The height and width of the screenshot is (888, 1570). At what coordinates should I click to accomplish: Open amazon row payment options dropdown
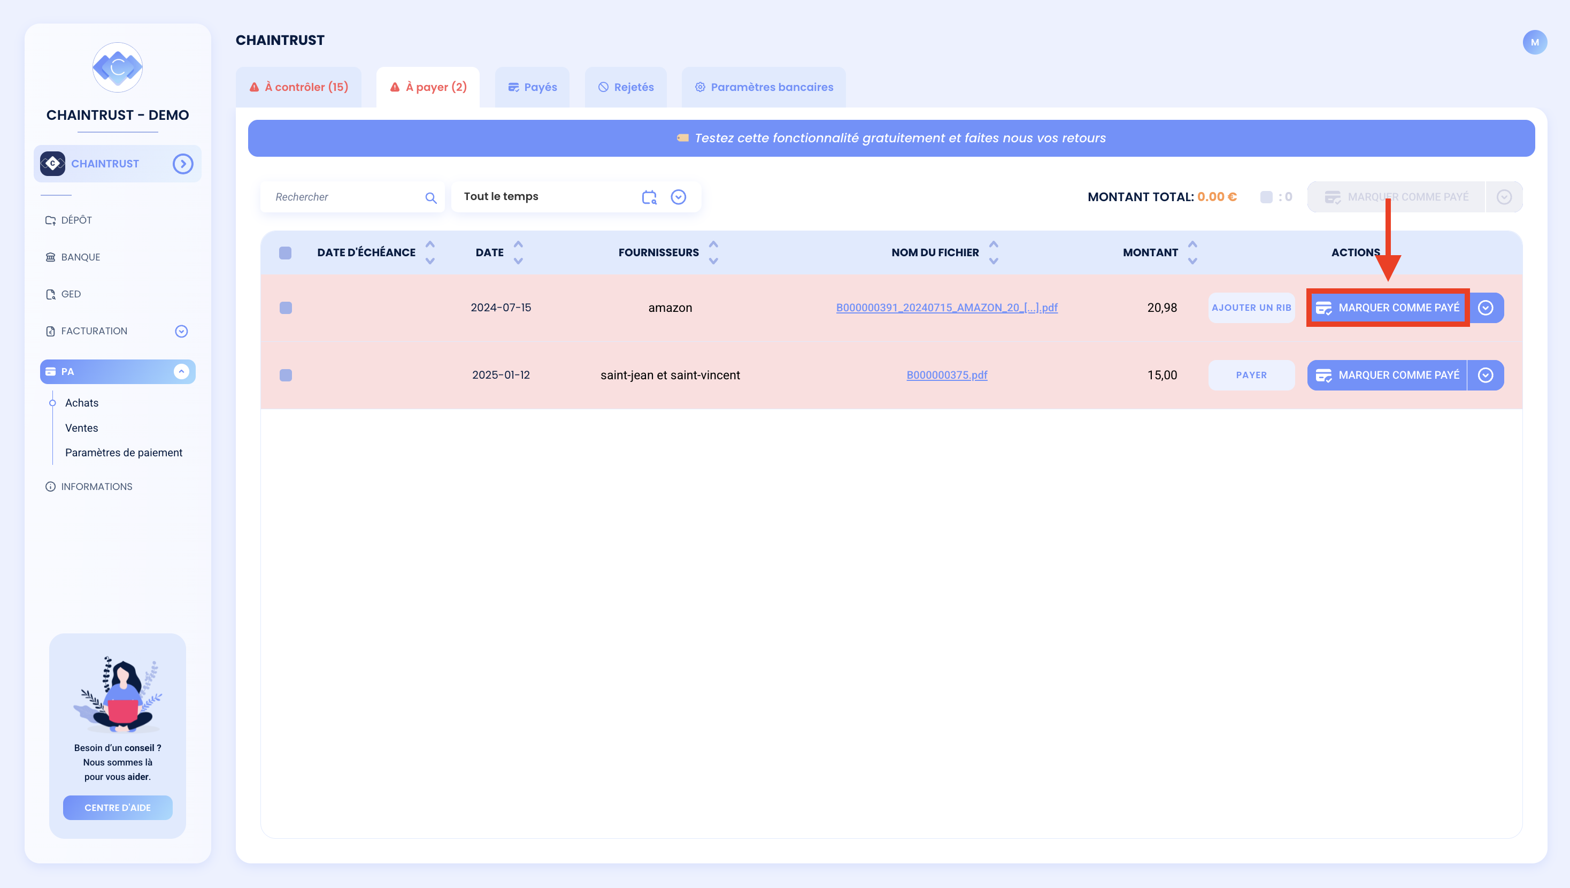(x=1486, y=308)
